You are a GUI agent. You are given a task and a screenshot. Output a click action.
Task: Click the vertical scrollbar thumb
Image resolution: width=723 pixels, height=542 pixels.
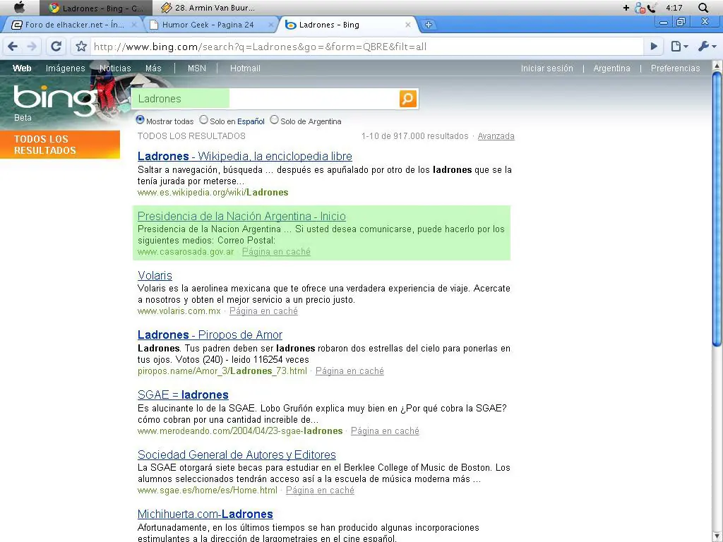tap(717, 208)
